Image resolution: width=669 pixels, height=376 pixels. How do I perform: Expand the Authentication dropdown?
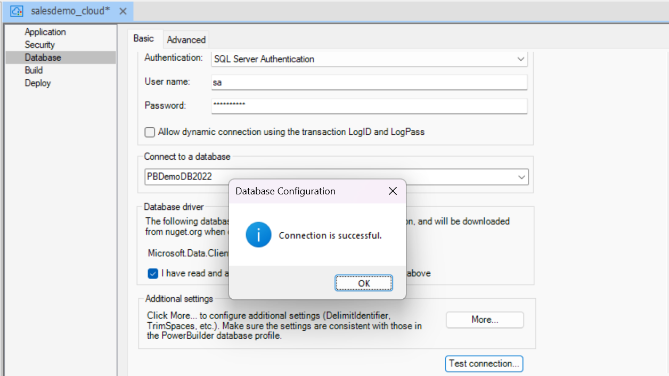(520, 59)
